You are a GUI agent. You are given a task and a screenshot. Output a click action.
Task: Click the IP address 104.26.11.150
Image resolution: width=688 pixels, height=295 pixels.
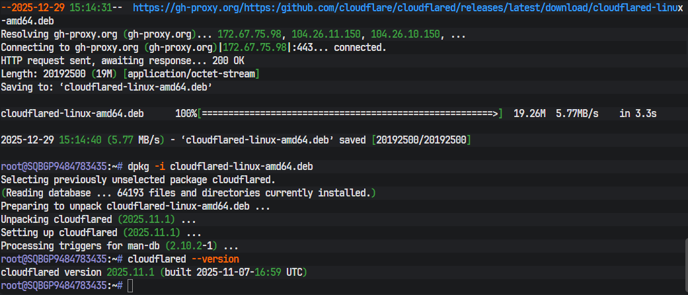pyautogui.click(x=326, y=34)
